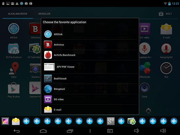Choose DS video in the dialog list
180x135 pixels.
click(90, 99)
